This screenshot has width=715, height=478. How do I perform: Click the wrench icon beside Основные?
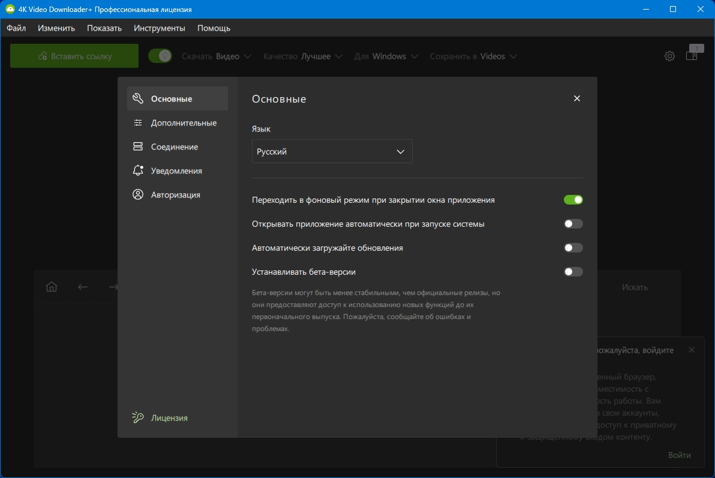(x=138, y=98)
